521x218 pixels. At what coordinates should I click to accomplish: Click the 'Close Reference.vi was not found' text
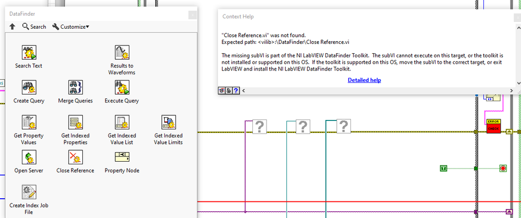coord(263,35)
